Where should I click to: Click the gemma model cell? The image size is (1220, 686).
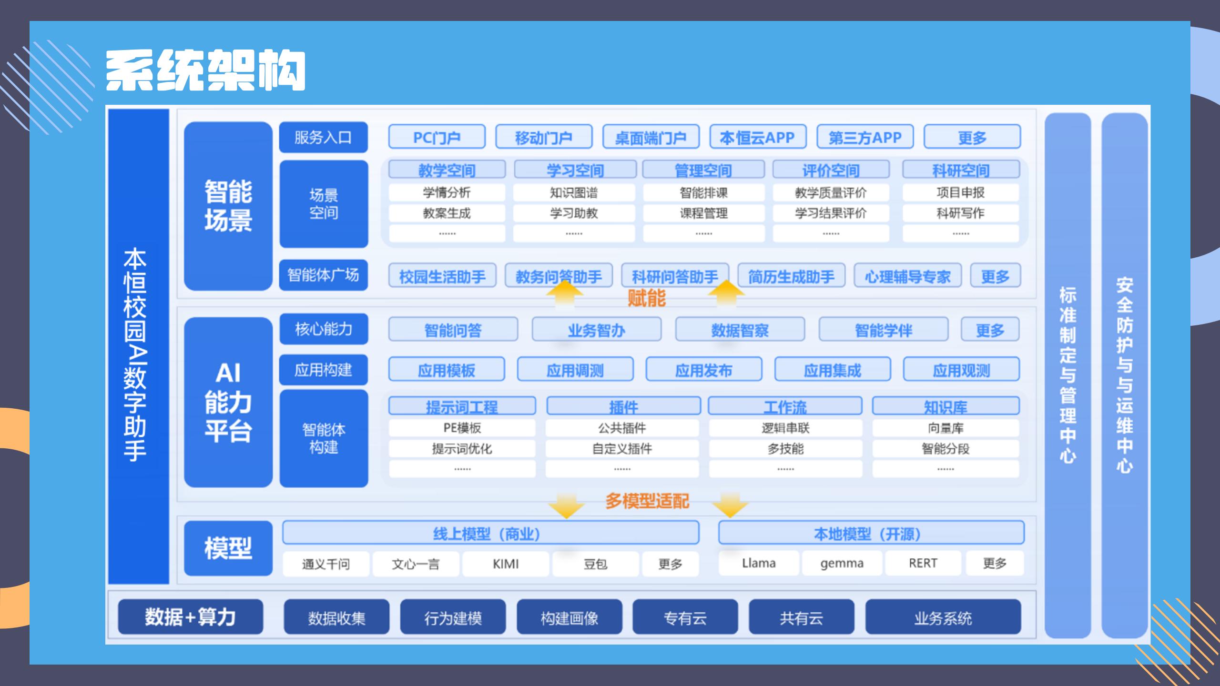click(842, 563)
